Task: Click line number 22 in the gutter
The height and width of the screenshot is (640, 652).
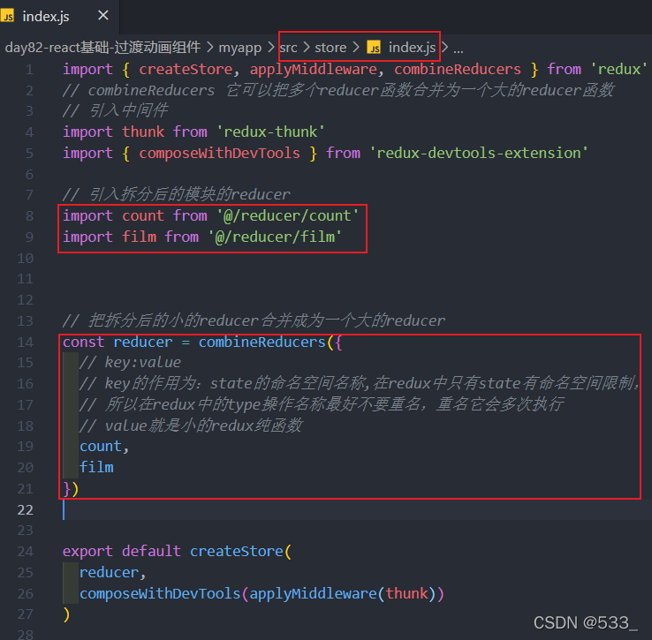Action: (x=25, y=510)
